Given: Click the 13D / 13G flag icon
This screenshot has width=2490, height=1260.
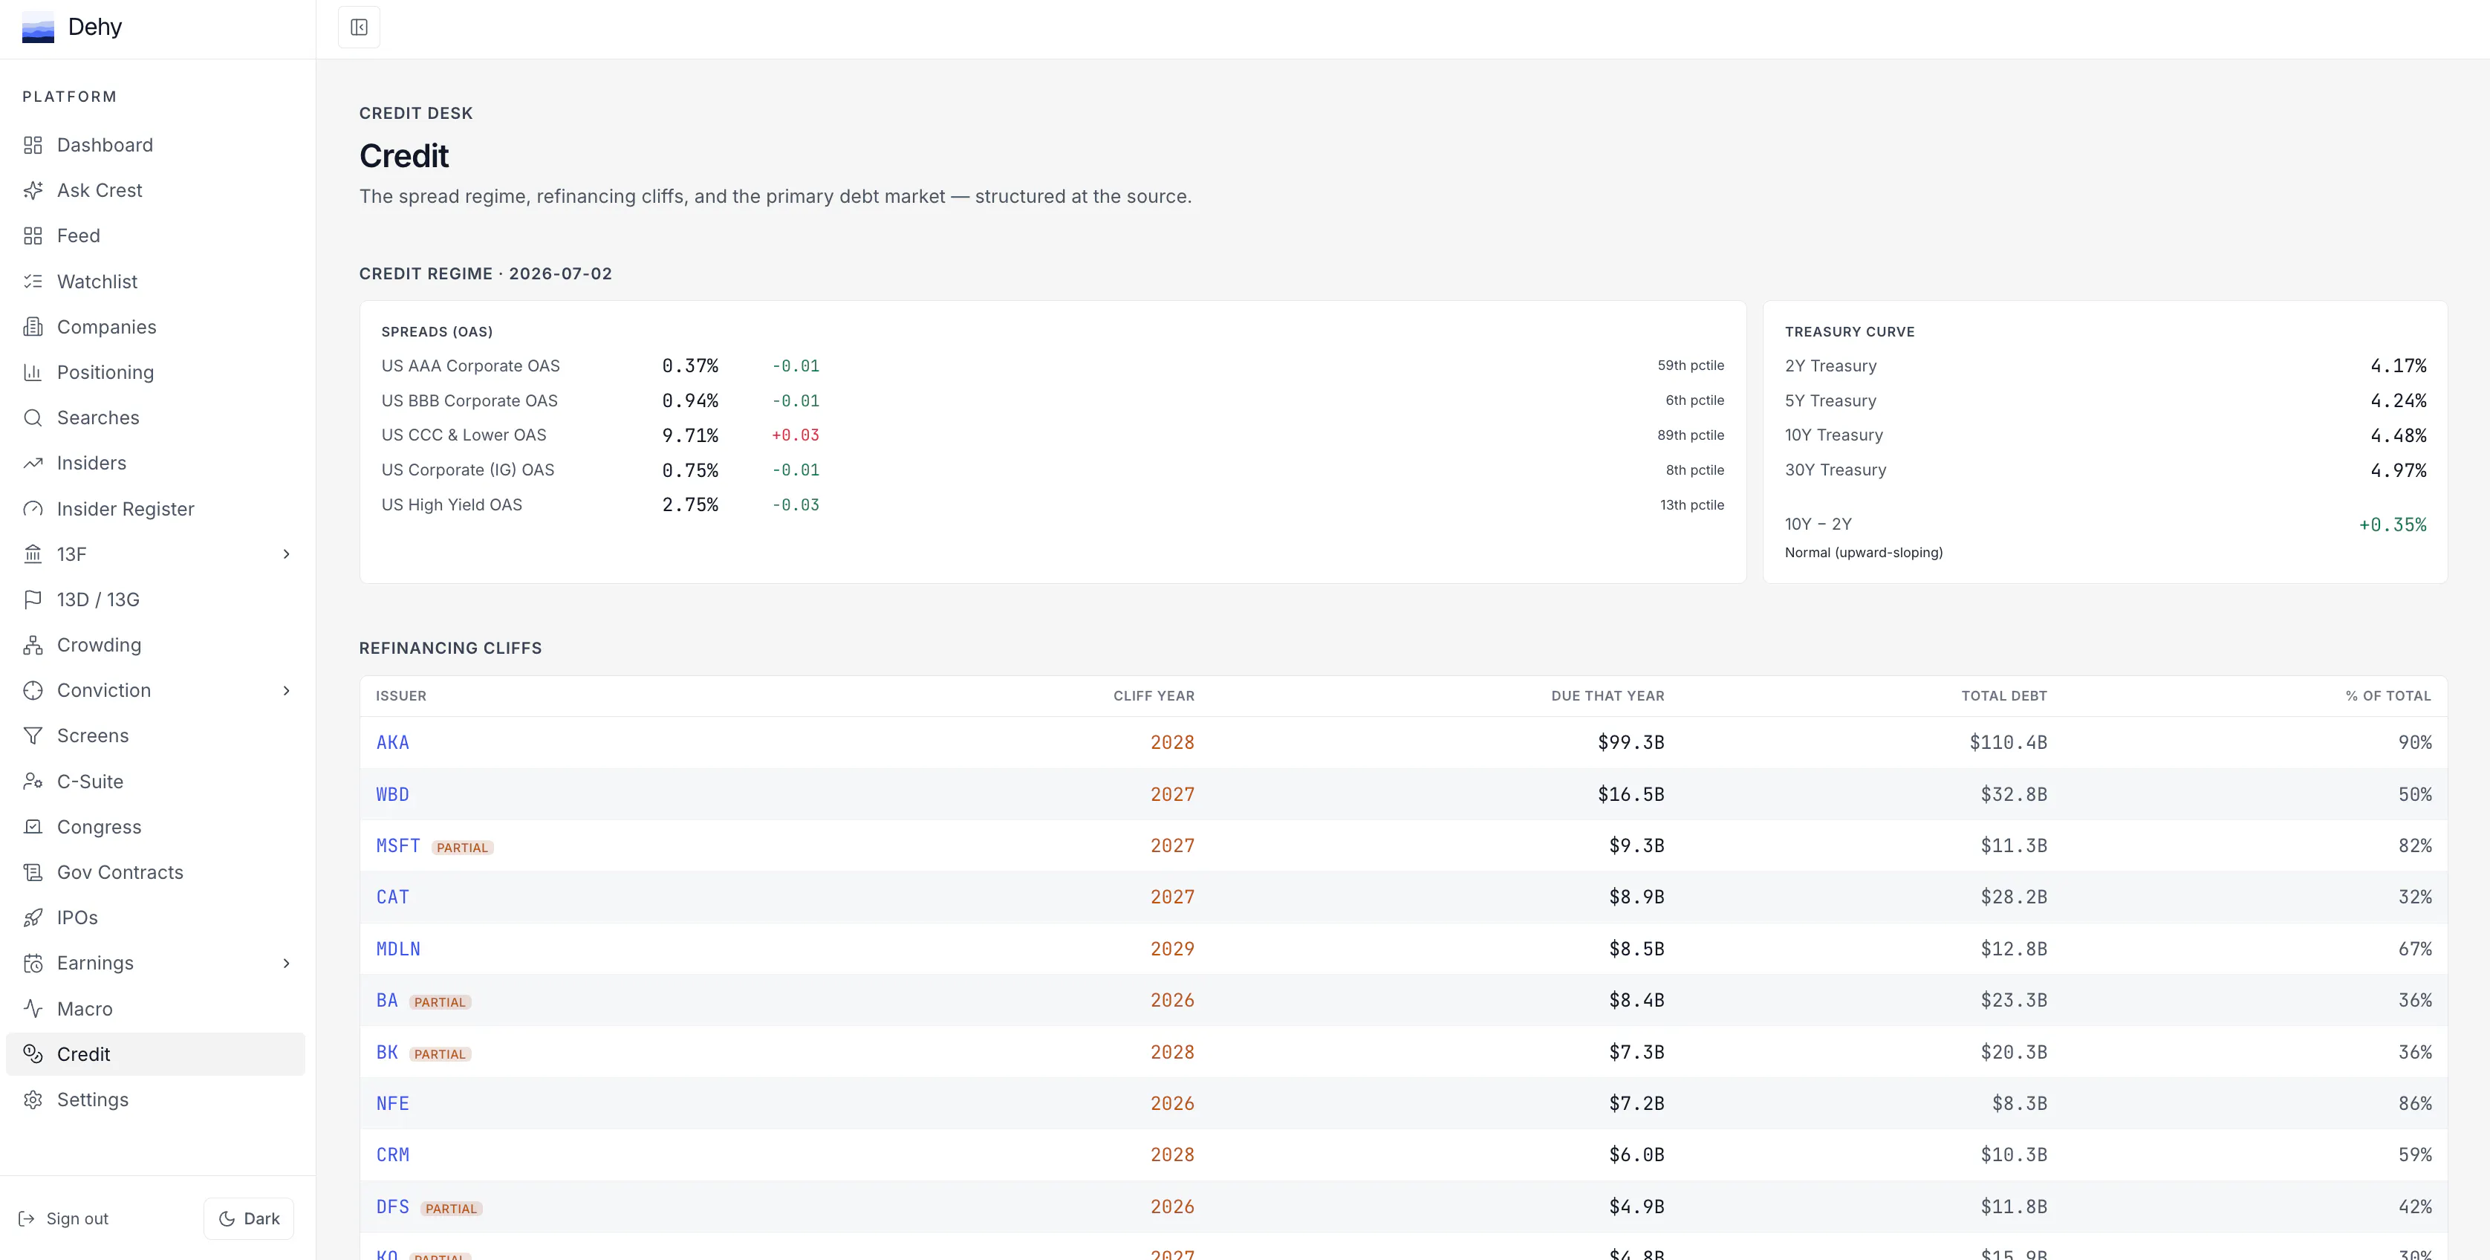Looking at the screenshot, I should [x=33, y=600].
